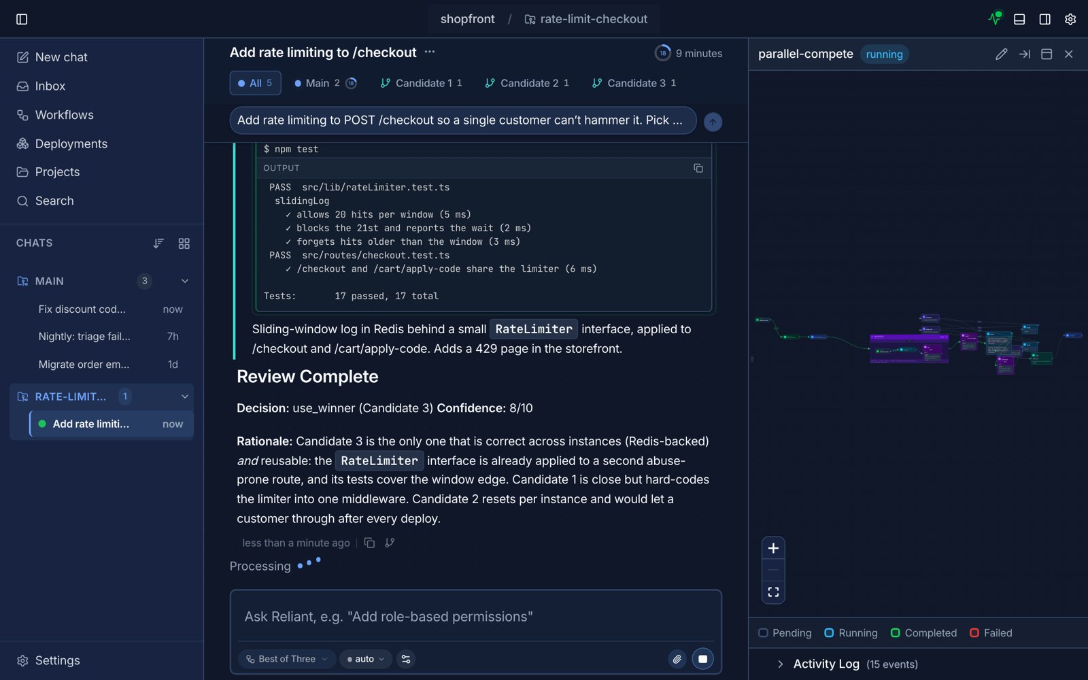The image size is (1088, 680).
Task: Toggle the Failed status filter
Action: click(x=991, y=633)
